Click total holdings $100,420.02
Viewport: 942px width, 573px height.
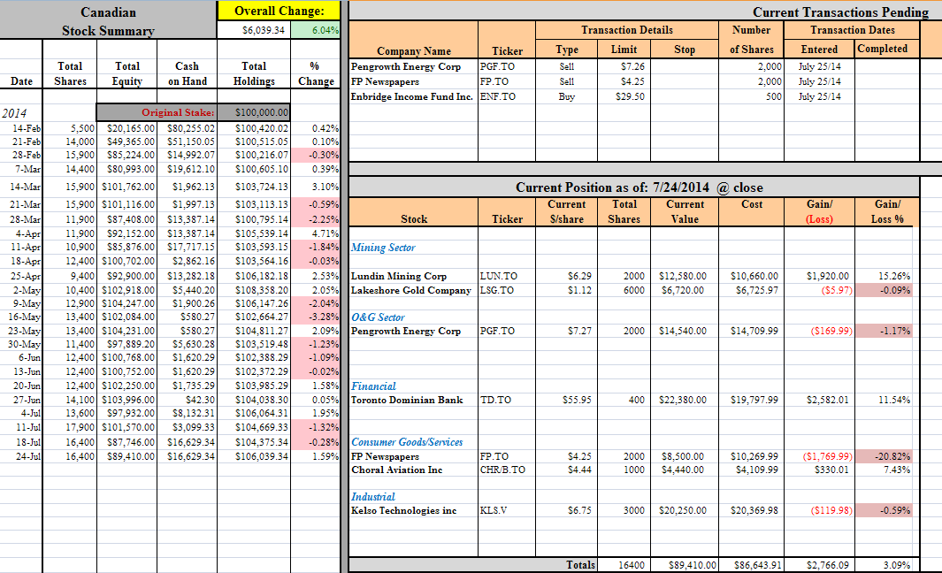[x=254, y=128]
